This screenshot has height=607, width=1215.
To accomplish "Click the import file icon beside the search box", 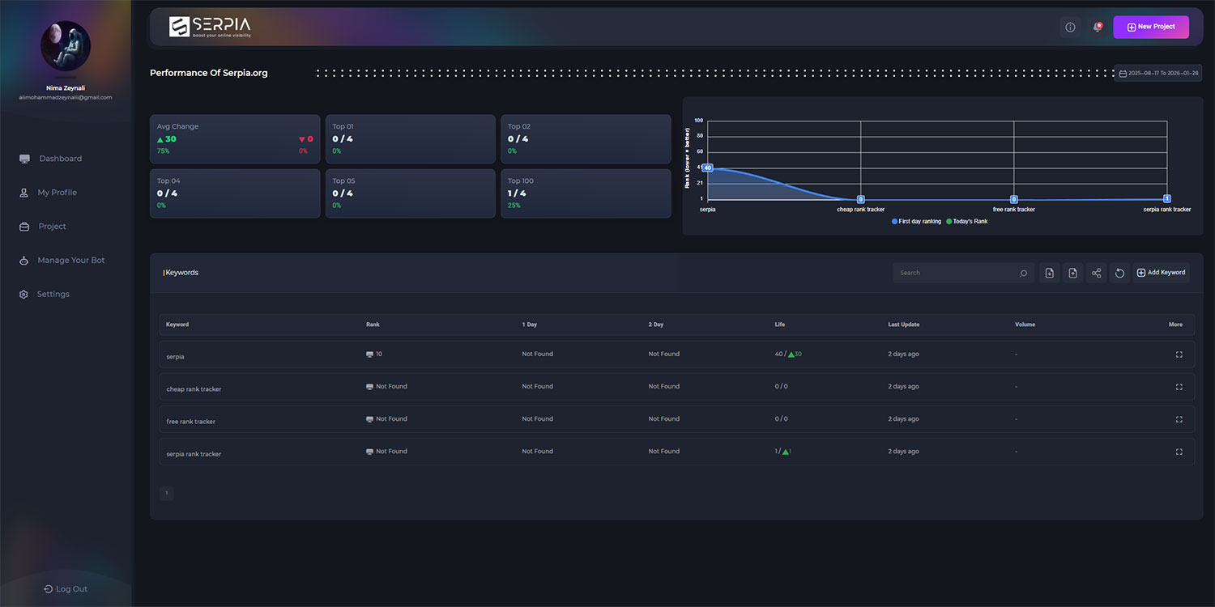I will (x=1049, y=274).
